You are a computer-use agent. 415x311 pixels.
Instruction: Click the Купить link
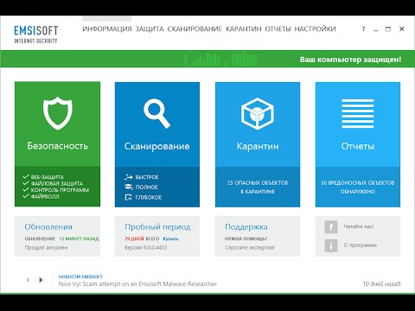170,238
